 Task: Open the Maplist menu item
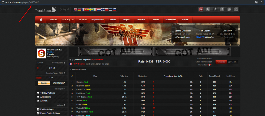127,20
